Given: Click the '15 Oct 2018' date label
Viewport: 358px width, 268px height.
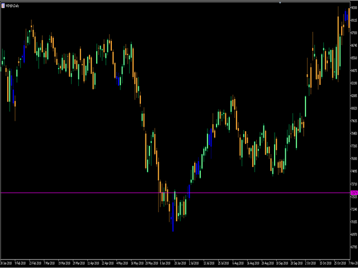Looking at the screenshot, I should (325, 263).
